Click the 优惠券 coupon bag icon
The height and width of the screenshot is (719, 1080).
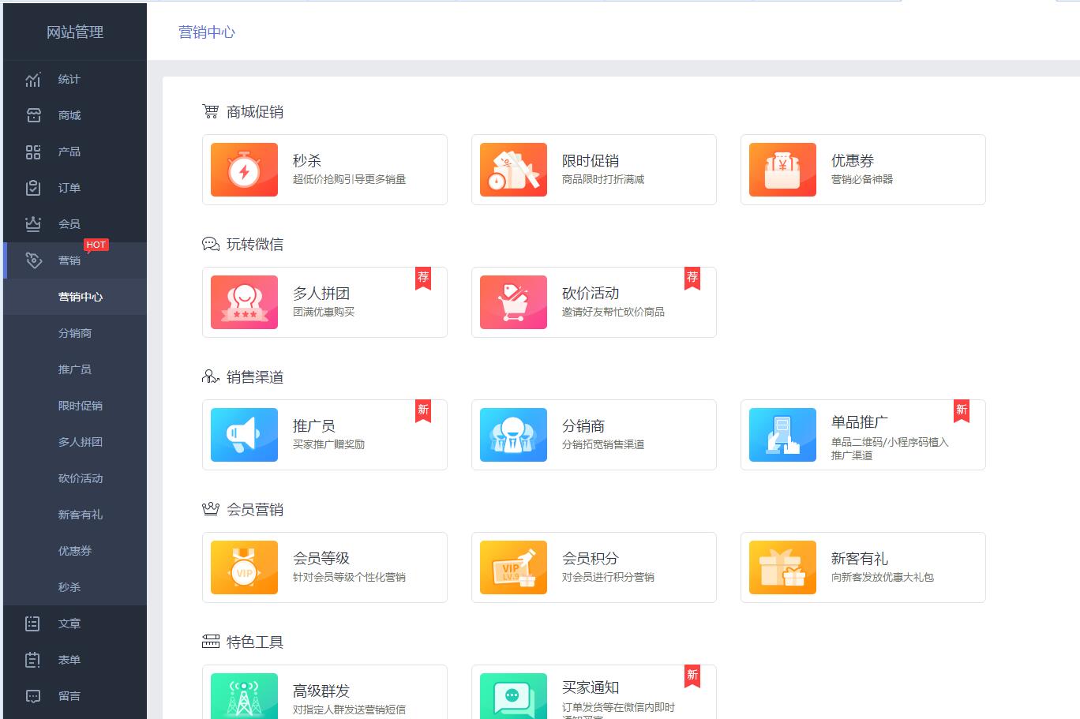782,170
